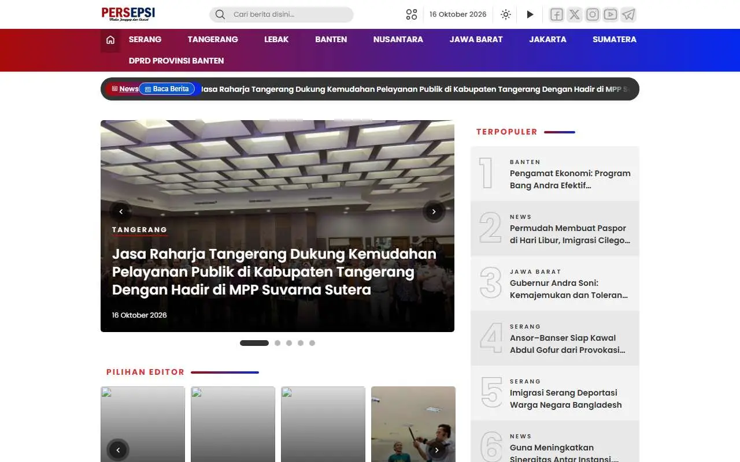Go to home via house icon
The height and width of the screenshot is (462, 740).
click(x=110, y=40)
